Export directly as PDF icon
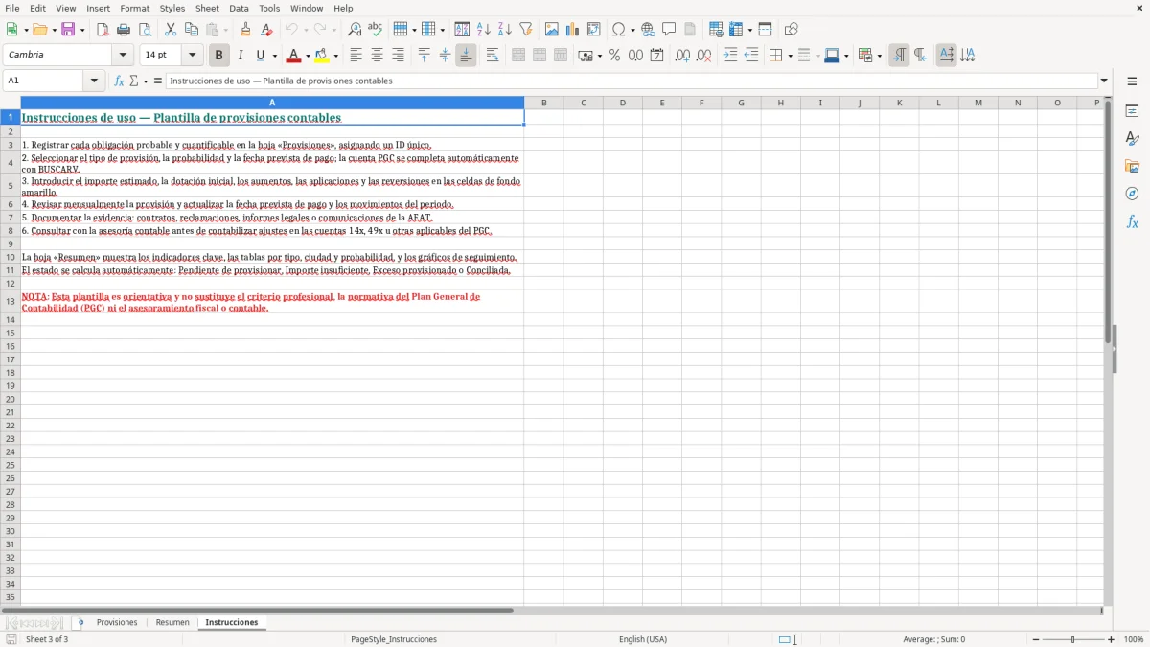 [x=103, y=30]
